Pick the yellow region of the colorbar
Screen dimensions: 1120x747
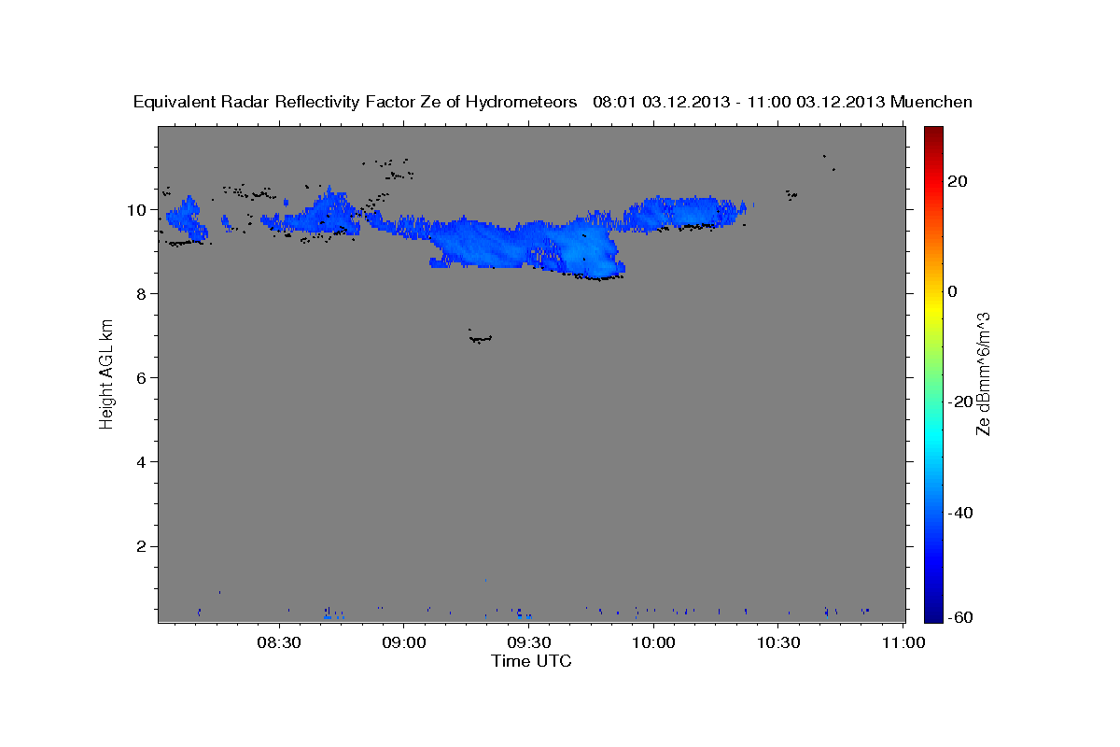pyautogui.click(x=933, y=308)
